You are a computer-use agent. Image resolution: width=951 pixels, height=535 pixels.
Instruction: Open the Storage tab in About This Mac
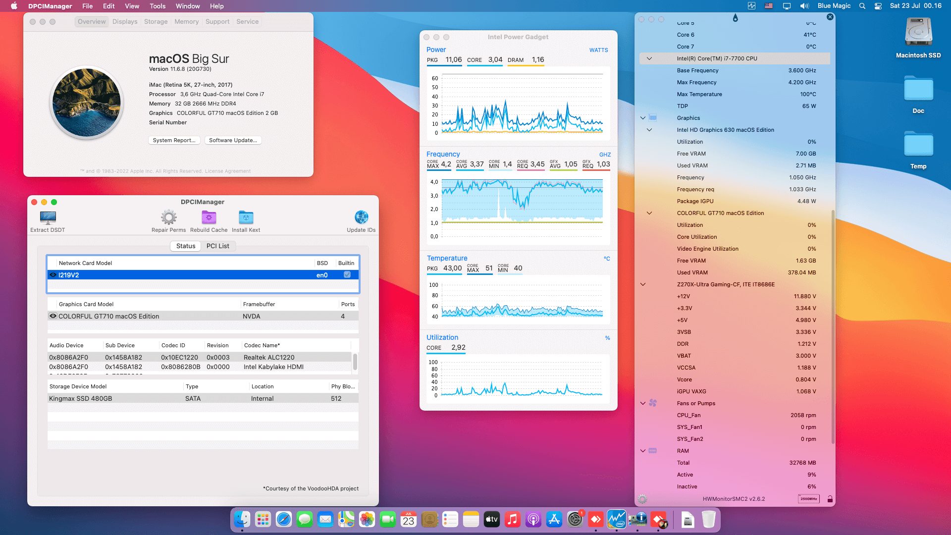(156, 22)
